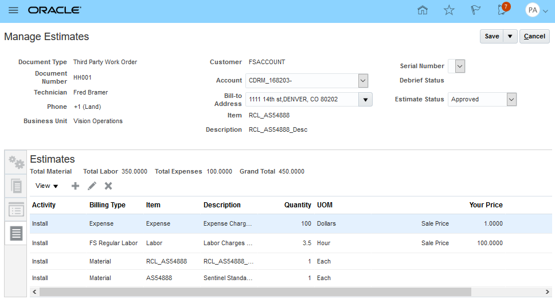Click the 100.0000 price cell
Image resolution: width=555 pixels, height=299 pixels.
tap(490, 243)
